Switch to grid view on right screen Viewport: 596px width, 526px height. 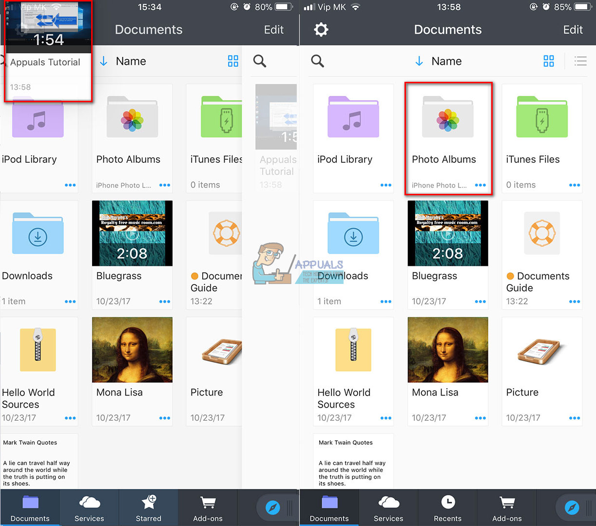(x=549, y=61)
